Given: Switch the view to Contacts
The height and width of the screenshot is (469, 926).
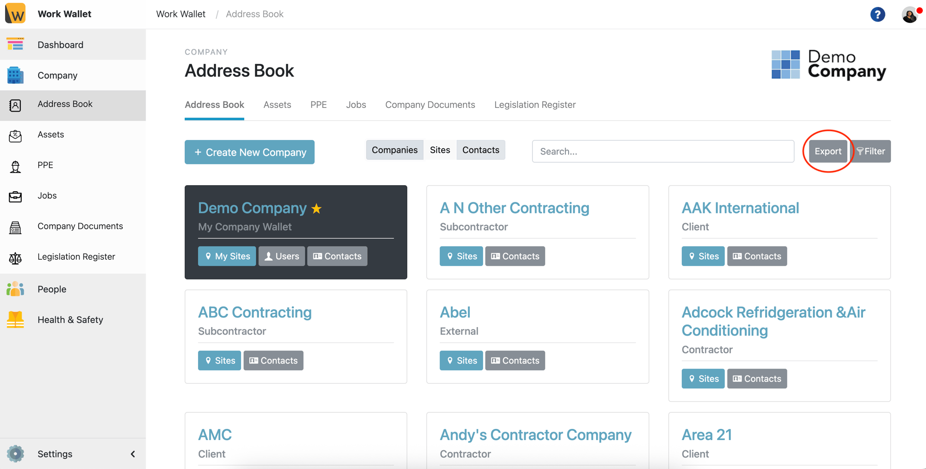Looking at the screenshot, I should click(x=481, y=150).
